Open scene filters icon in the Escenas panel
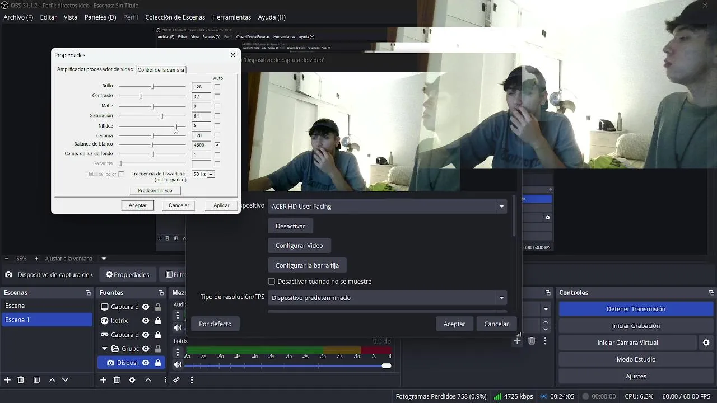The image size is (717, 403). pos(36,380)
